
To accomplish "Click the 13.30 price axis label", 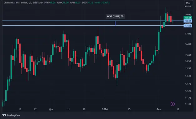I will click(x=188, y=76).
